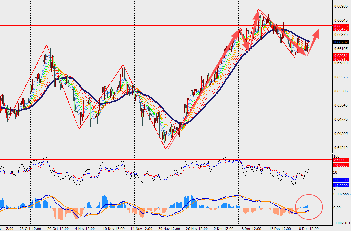This screenshot has height=231, width=351.
Task: Click the 0.65910 support price label
Action: (340, 59)
